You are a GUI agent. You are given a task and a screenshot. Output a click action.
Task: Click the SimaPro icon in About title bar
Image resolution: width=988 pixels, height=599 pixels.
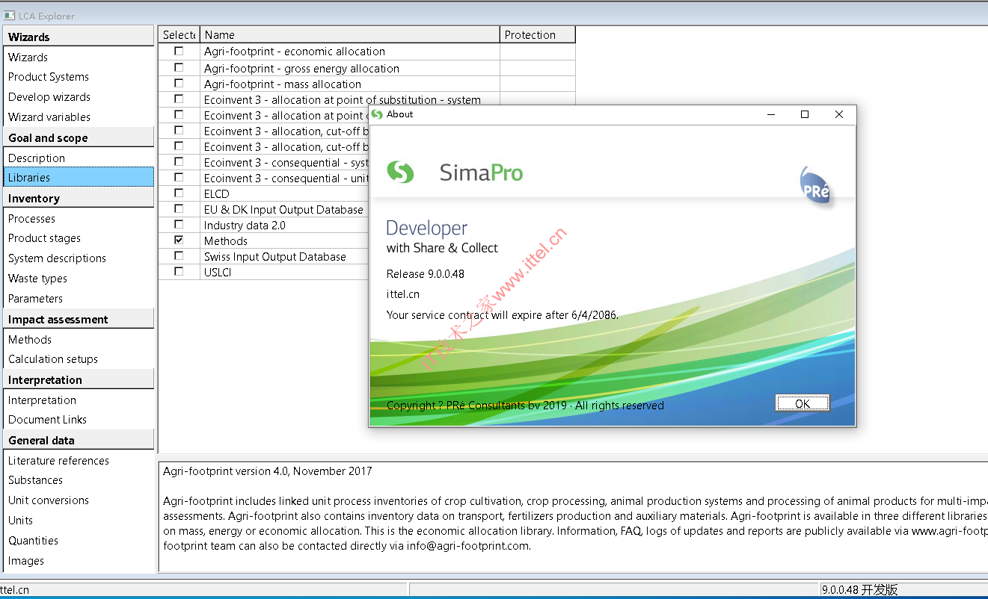(x=377, y=114)
